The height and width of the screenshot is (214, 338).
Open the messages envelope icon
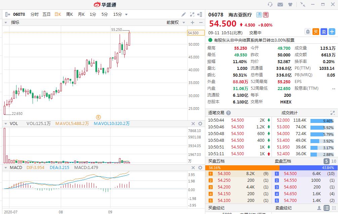click(280, 4)
